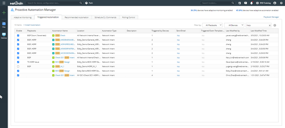Expand the All Playbooks filter dropdown

click(212, 25)
